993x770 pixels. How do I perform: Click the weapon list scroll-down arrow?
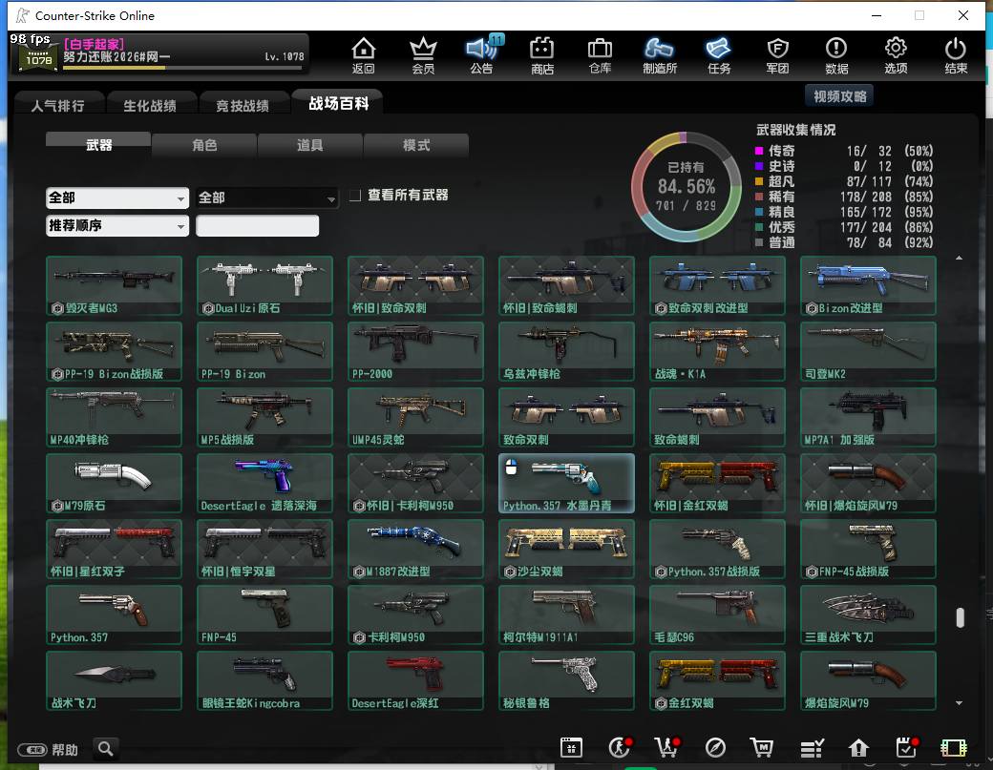pyautogui.click(x=960, y=703)
